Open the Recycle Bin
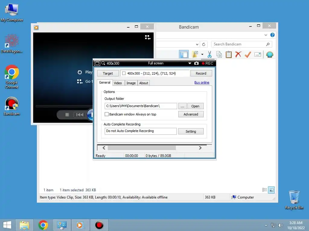Viewport: 309px width, 231px height. (x=294, y=200)
